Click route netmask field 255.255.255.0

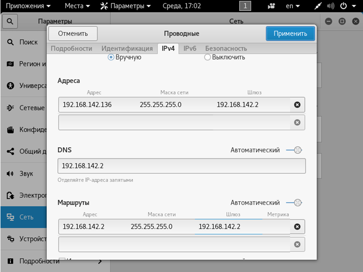coord(161,227)
